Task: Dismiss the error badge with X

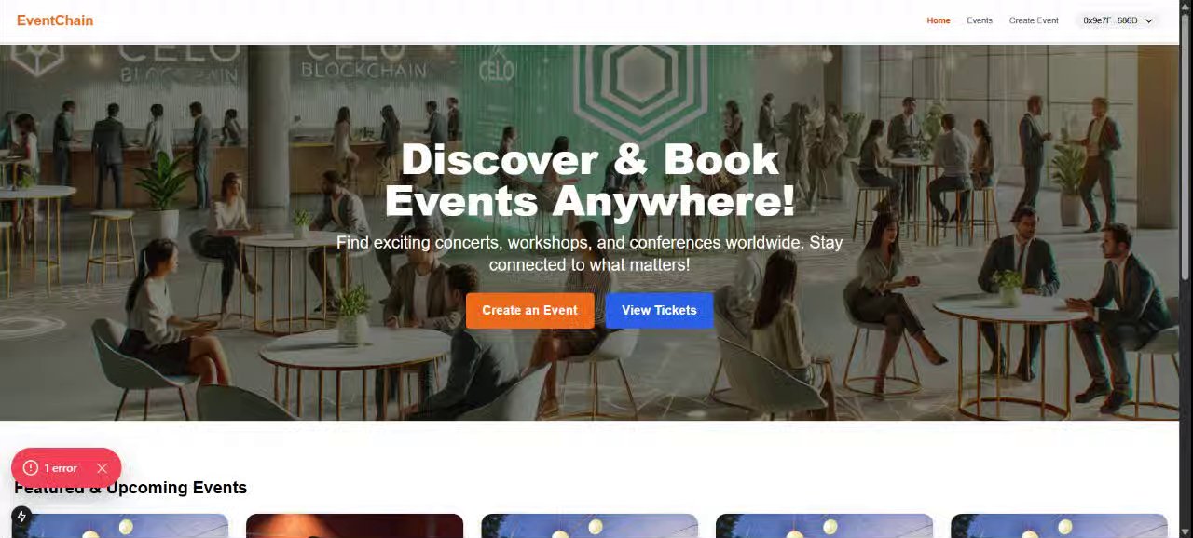Action: click(x=102, y=468)
